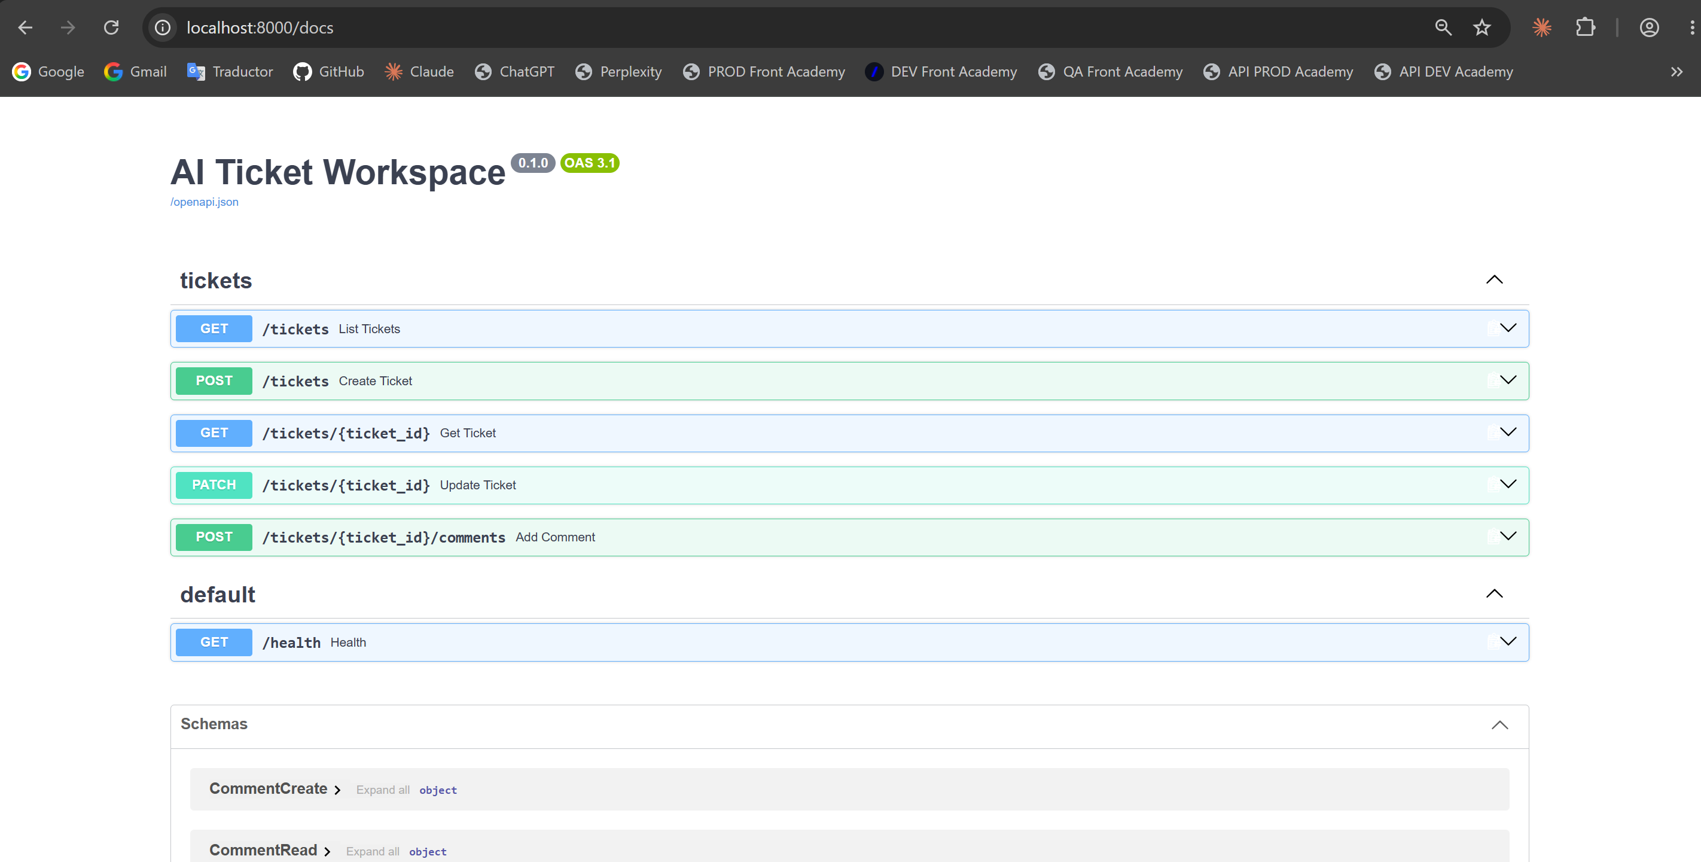Open the Traductor bookmark

pyautogui.click(x=230, y=71)
